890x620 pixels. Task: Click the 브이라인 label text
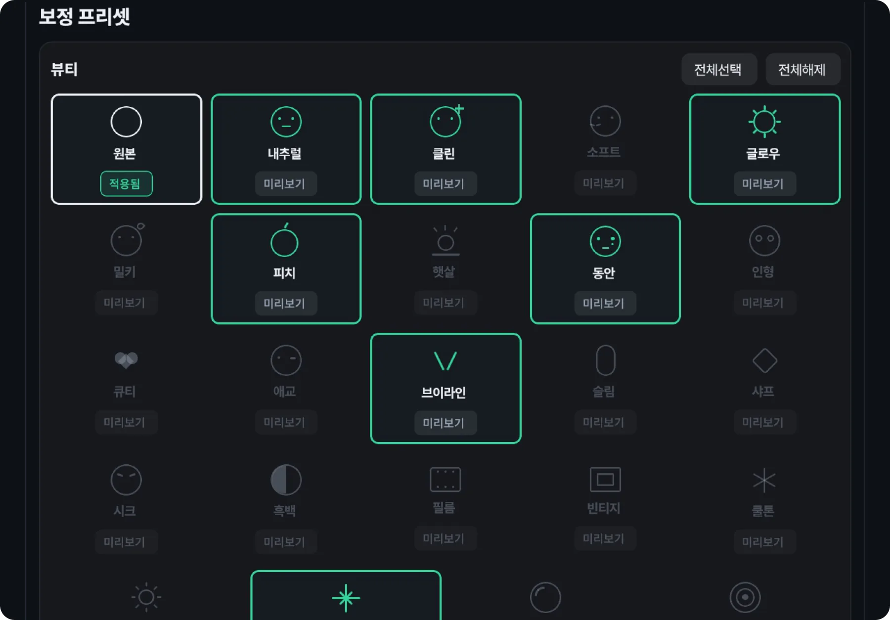pos(444,393)
